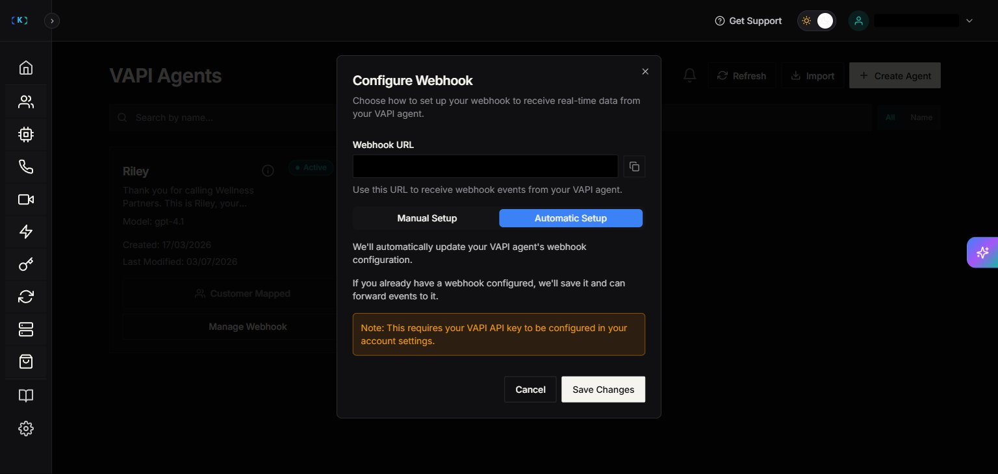Click the Refresh button
The image size is (998, 474).
[741, 76]
